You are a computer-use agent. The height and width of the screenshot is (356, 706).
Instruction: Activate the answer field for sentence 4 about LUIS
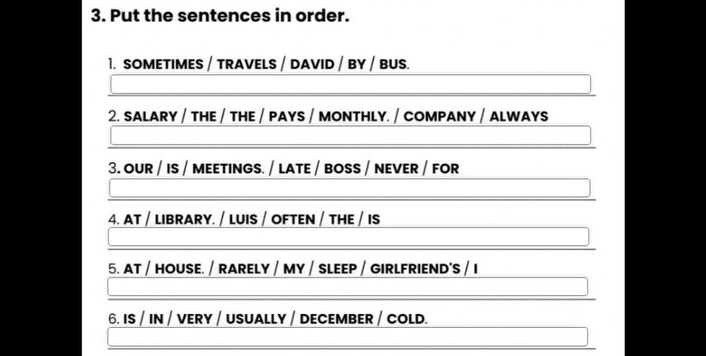[x=348, y=236]
